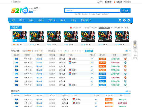Image resolution: width=142 pixels, height=107 pixels.
Task: Click the 玩家登陆 login link
Action: coord(119,2)
